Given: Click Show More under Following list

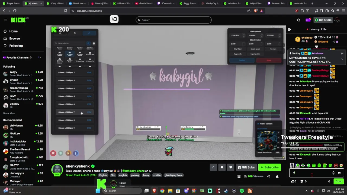Looking at the screenshot, I should (x=9, y=113).
